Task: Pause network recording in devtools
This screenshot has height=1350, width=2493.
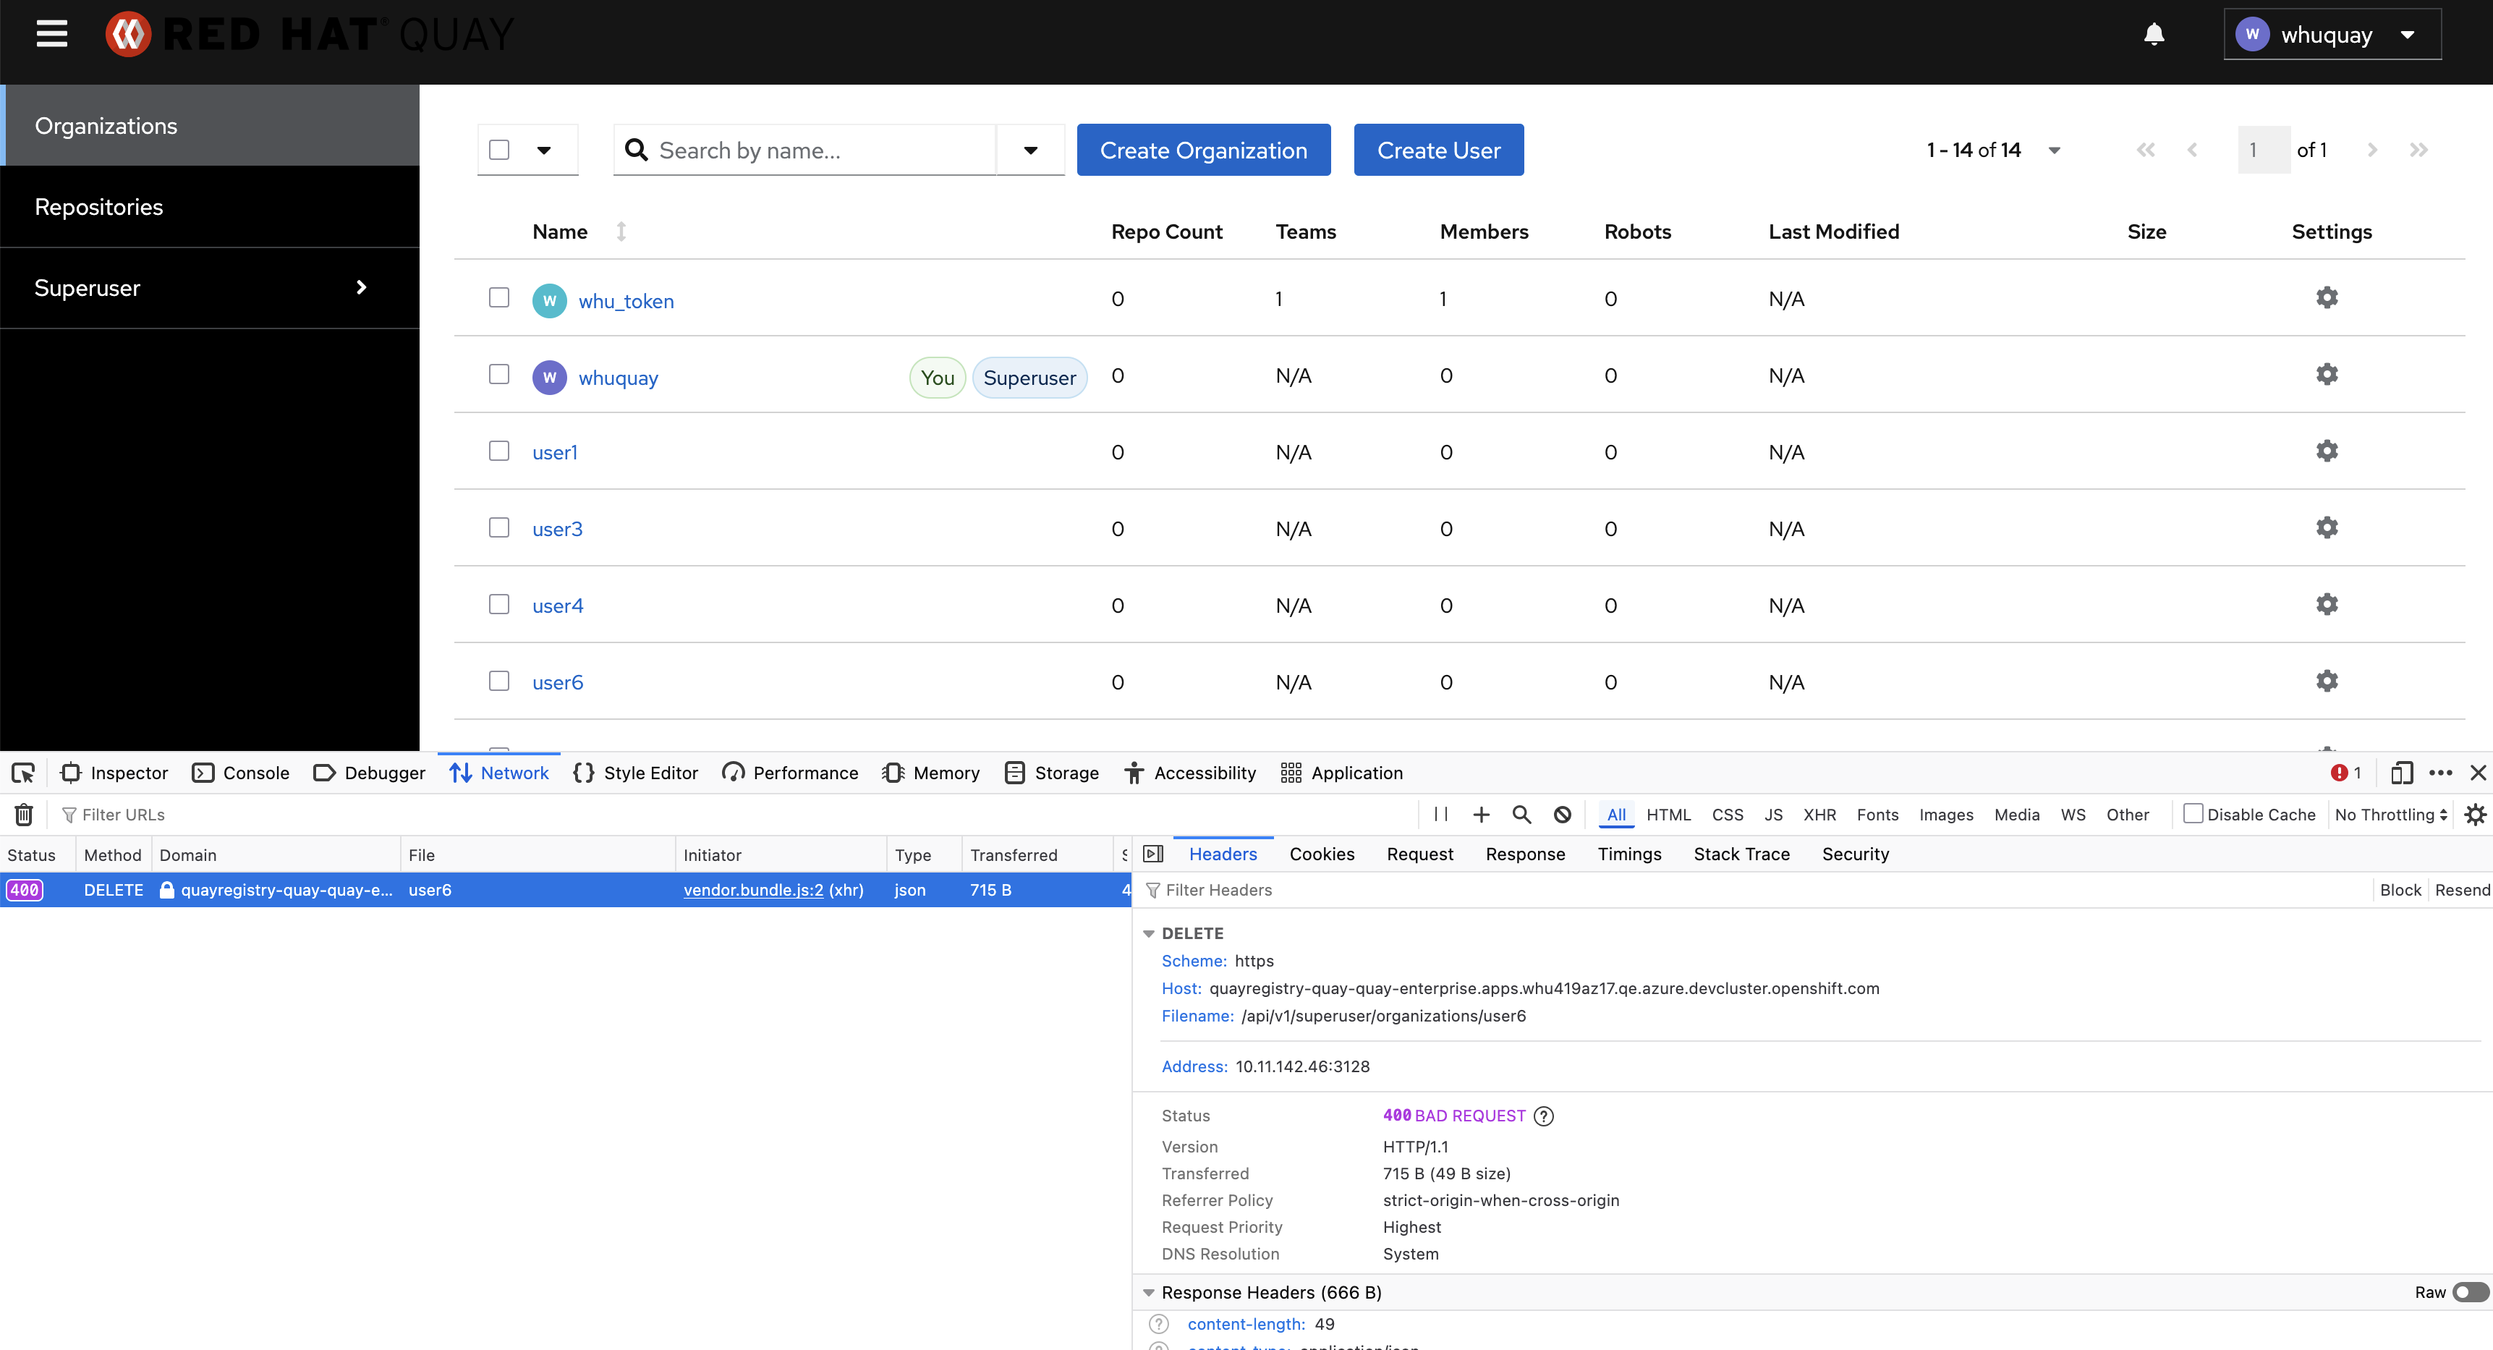Action: 1440,815
